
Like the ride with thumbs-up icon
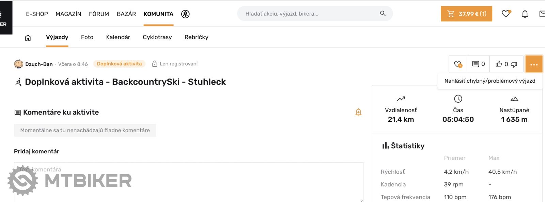click(499, 64)
